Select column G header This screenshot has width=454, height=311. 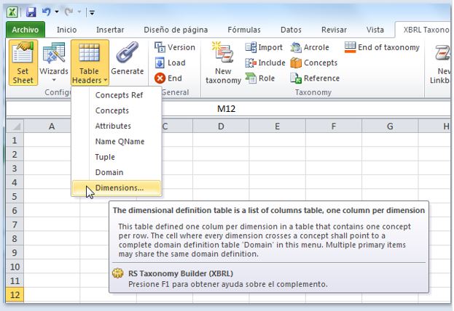(390, 126)
